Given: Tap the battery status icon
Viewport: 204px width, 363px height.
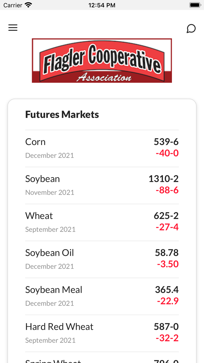Looking at the screenshot, I should [x=194, y=5].
